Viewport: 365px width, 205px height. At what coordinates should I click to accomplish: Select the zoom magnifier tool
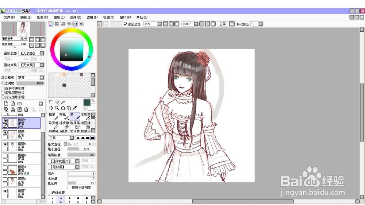57,108
